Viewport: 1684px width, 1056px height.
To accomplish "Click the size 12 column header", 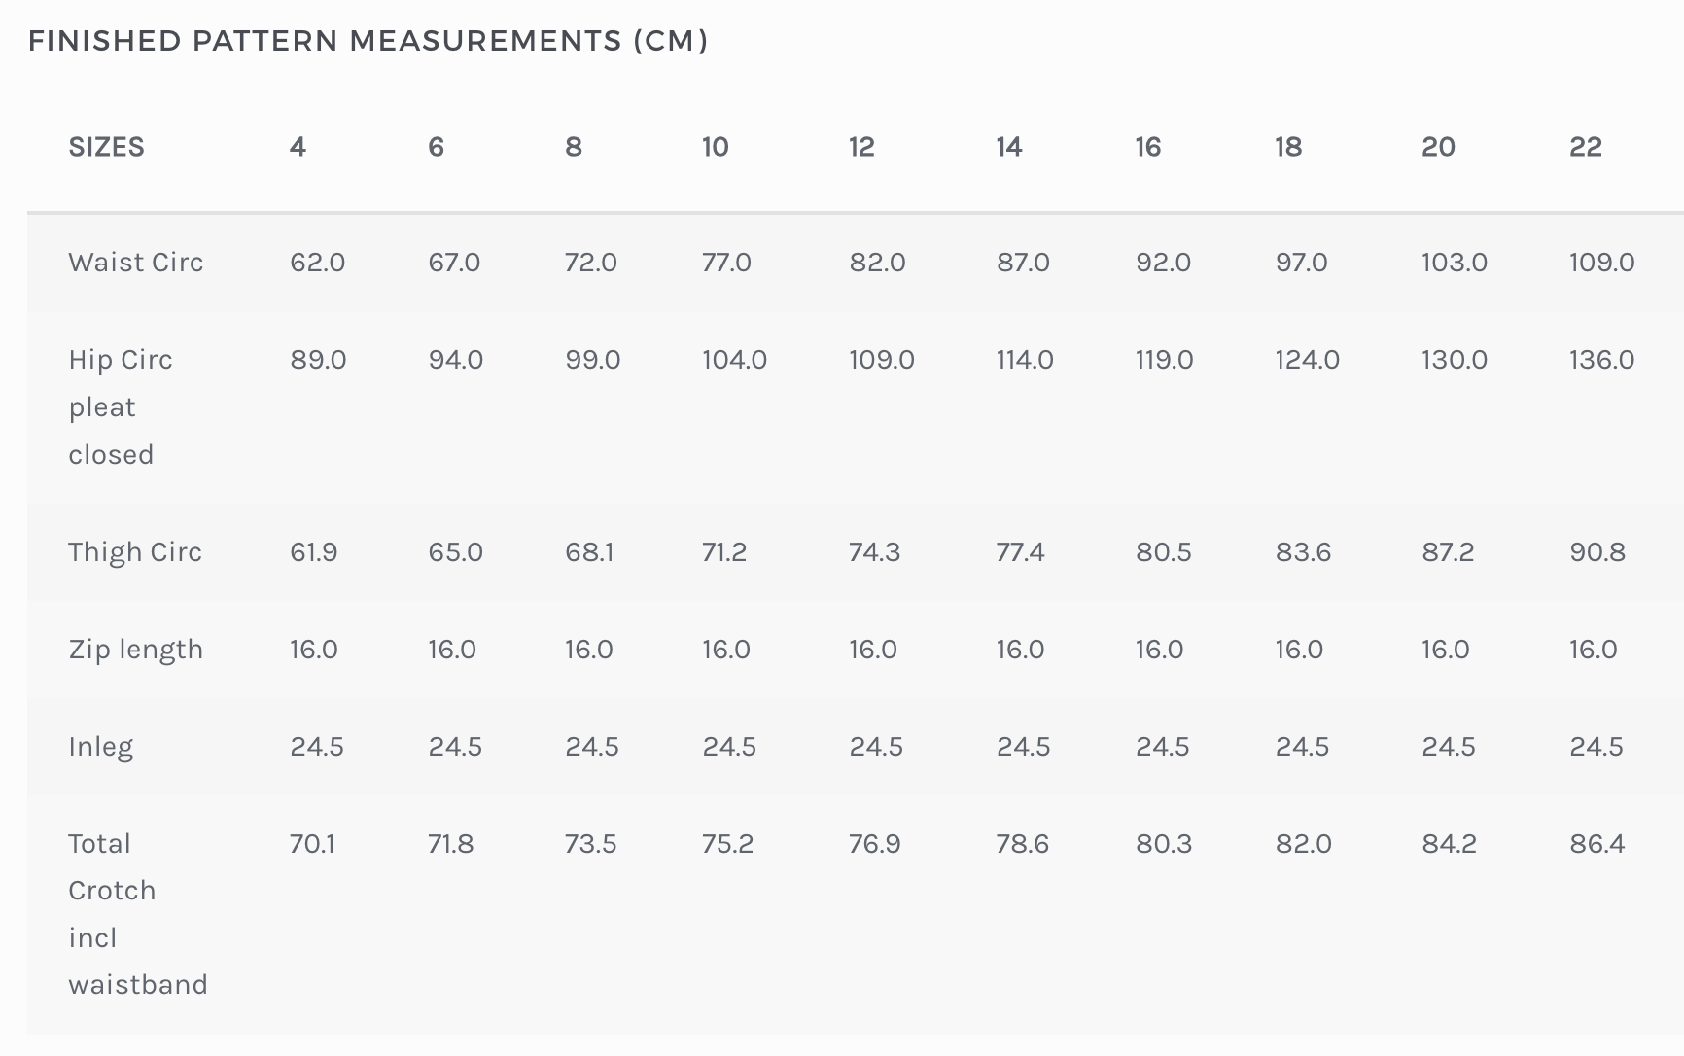I will [x=861, y=147].
